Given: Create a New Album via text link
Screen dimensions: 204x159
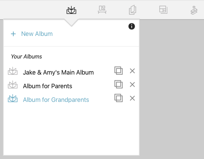Looking at the screenshot, I should (37, 34).
